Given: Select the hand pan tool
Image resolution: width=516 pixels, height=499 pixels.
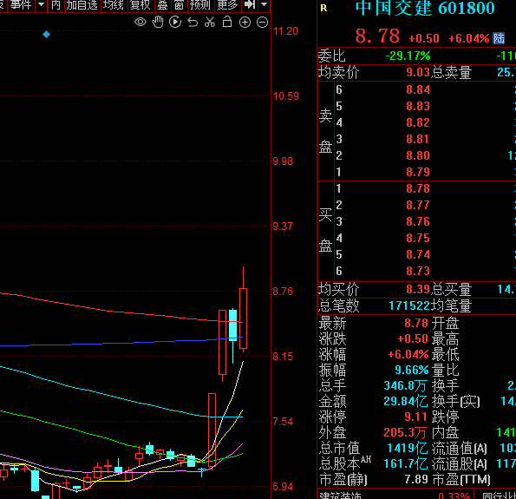Looking at the screenshot, I should click(158, 22).
